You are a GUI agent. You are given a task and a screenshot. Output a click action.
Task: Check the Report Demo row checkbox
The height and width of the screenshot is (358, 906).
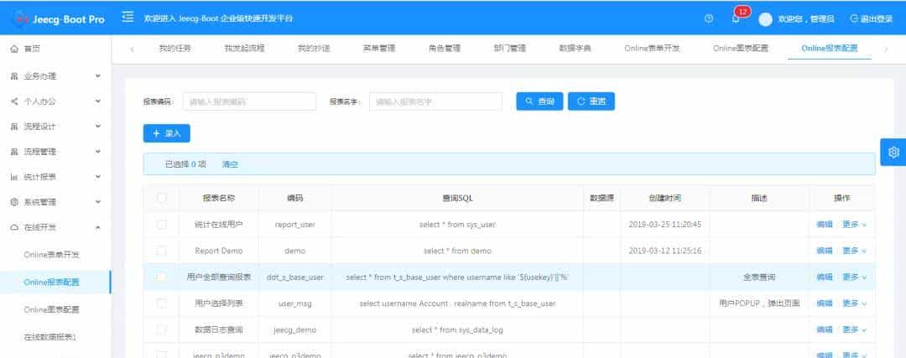pyautogui.click(x=161, y=251)
